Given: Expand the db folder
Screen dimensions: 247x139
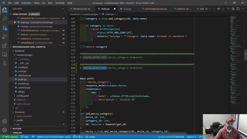Looking at the screenshot, I should point(13,108).
